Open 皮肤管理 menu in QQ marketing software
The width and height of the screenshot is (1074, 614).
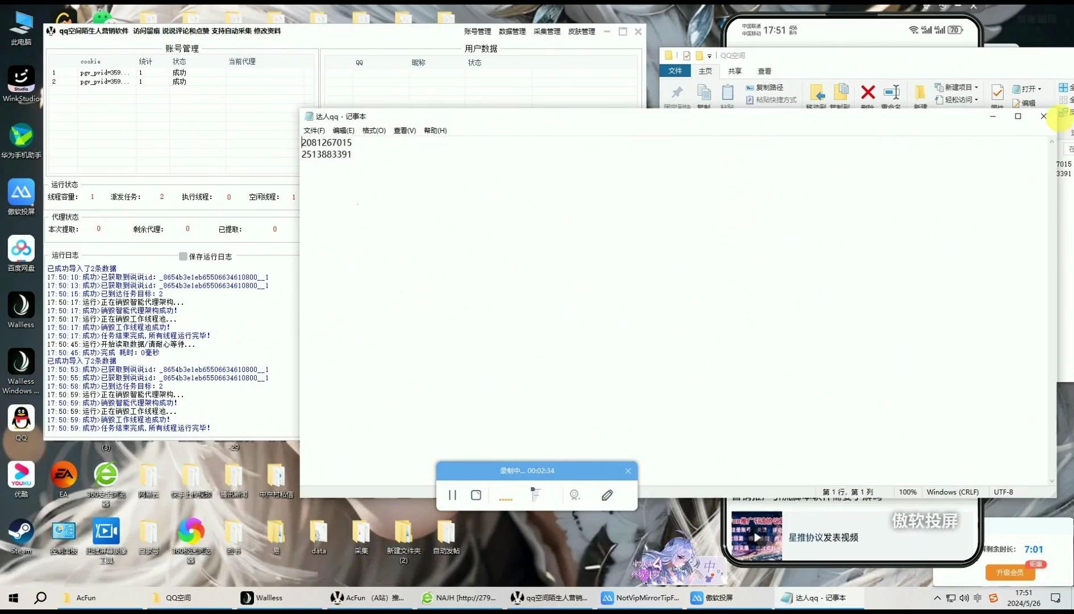[581, 31]
